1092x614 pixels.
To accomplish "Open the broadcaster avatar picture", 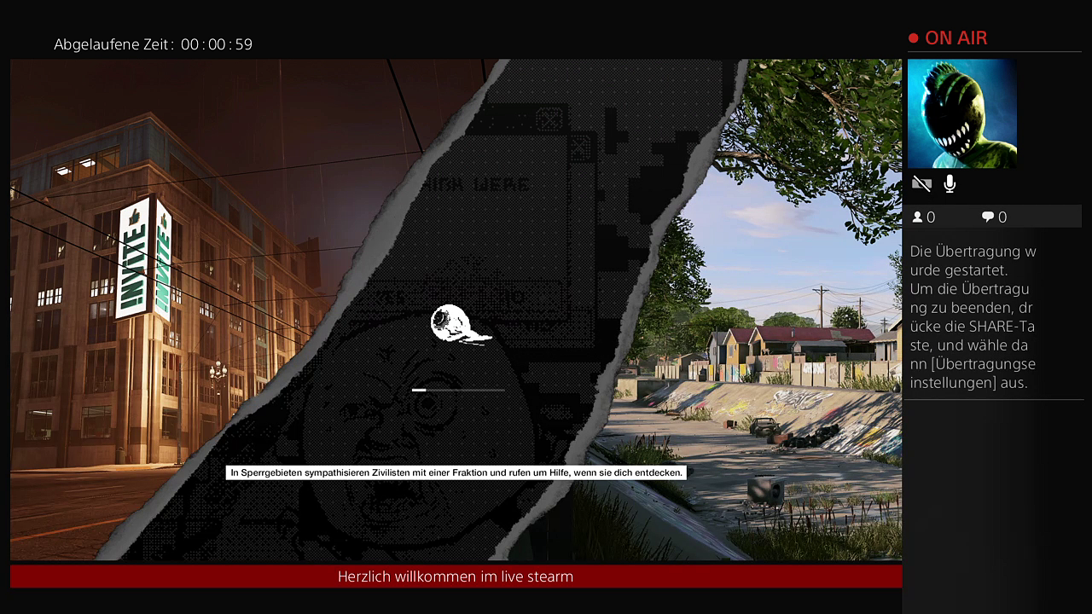I will (x=961, y=113).
